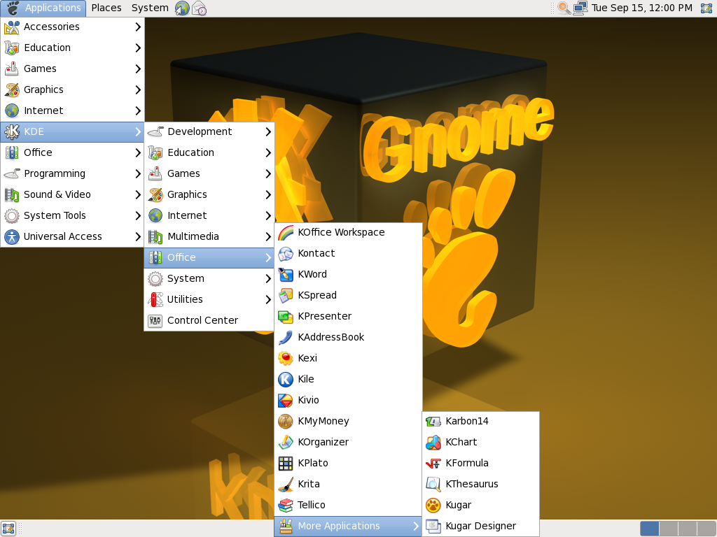Open KDE Utilities submenu
The width and height of the screenshot is (717, 537).
point(209,299)
